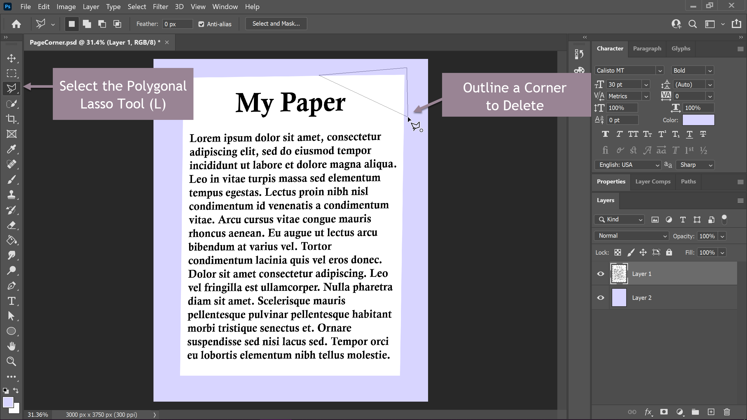Select the Clone Stamp tool

click(x=11, y=195)
